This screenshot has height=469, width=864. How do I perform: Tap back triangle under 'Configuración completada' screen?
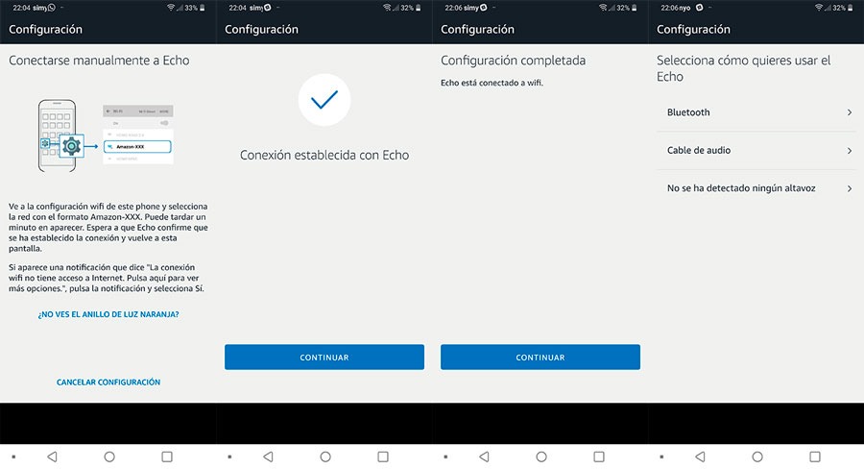click(484, 456)
